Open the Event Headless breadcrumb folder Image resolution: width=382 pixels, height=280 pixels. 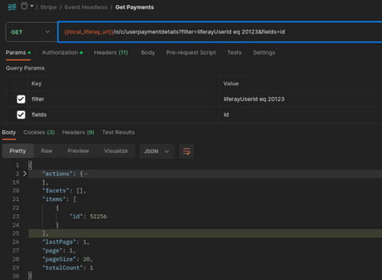pyautogui.click(x=86, y=7)
